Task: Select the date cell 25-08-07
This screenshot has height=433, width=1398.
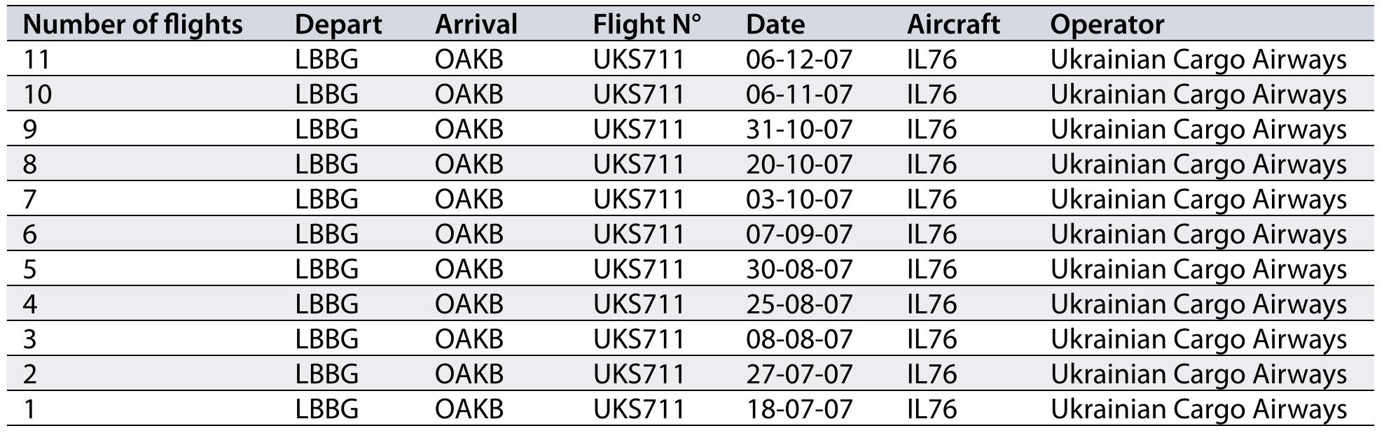Action: coord(799,304)
